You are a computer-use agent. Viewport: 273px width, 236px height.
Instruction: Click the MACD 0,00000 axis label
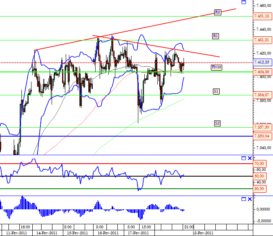tap(263, 209)
